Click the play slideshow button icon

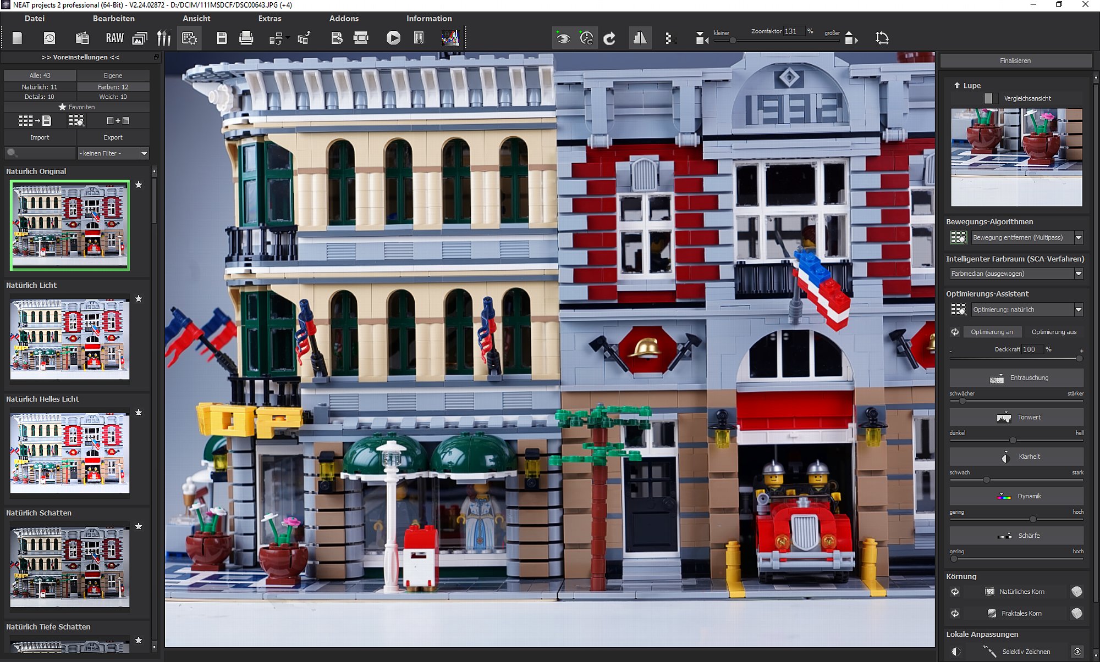[x=393, y=38]
